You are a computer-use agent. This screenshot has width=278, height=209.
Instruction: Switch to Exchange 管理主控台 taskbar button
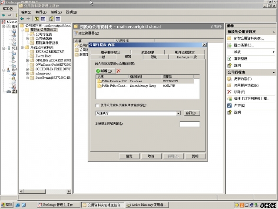click(59, 205)
